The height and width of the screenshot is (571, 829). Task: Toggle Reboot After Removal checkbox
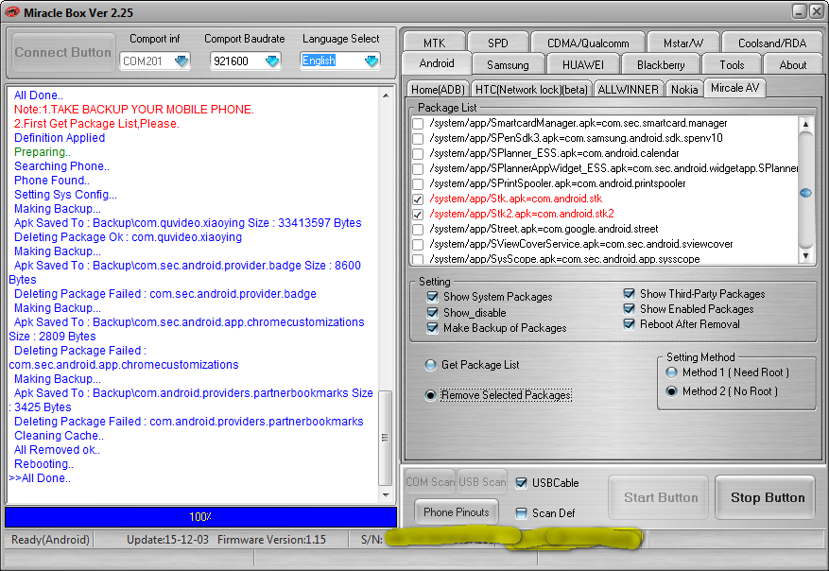630,324
